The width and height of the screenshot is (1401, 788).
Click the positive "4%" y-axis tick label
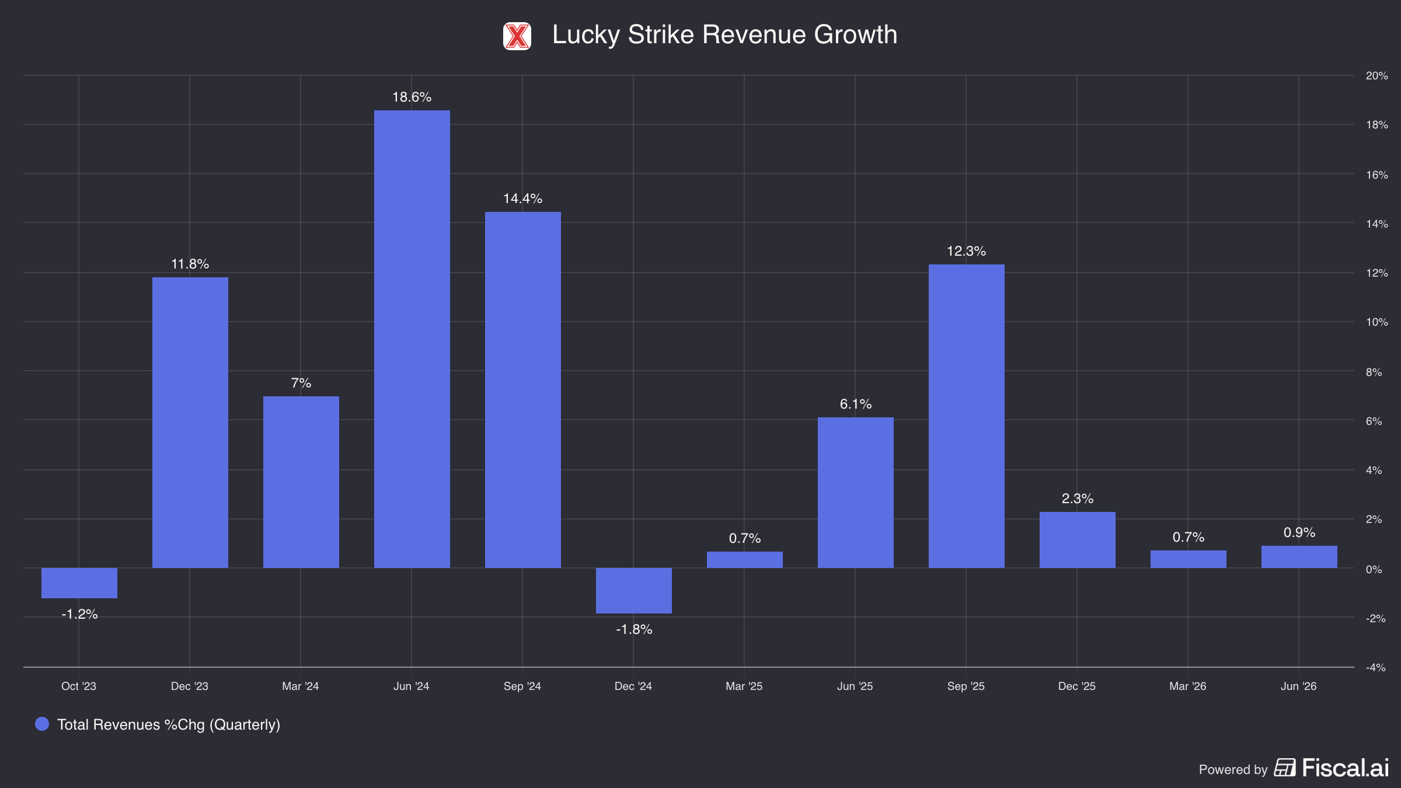click(1374, 470)
